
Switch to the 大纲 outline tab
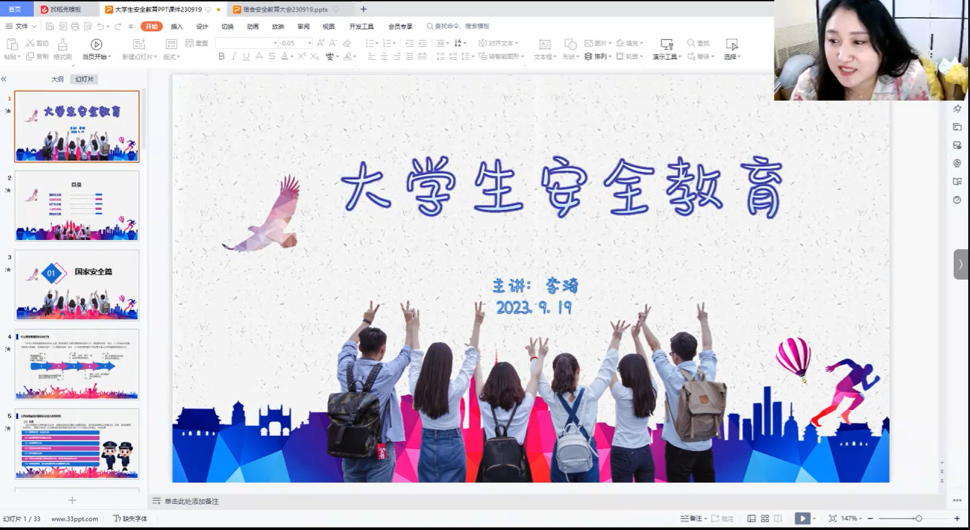[57, 79]
